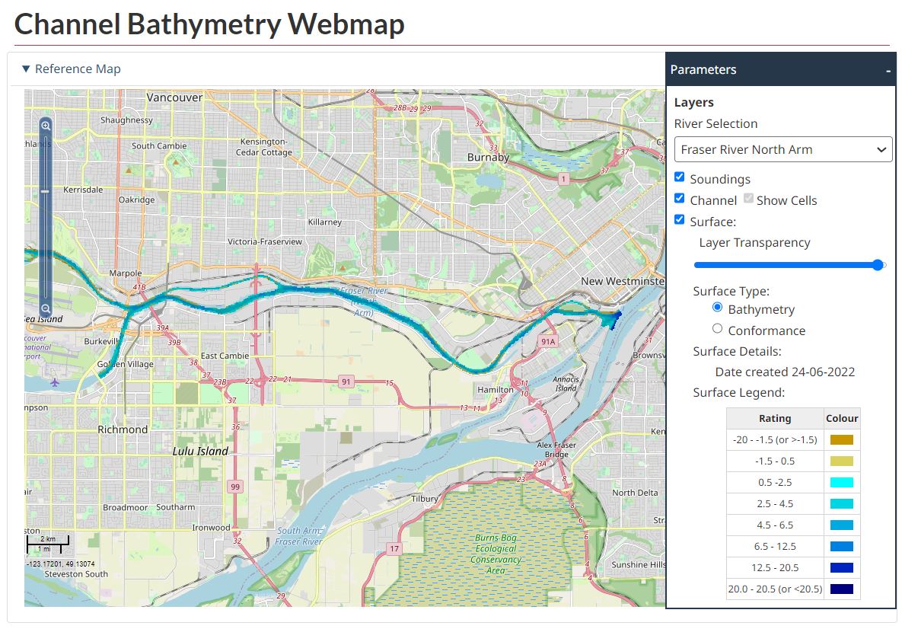Disable the Surface layer checkbox
Image resolution: width=902 pixels, height=629 pixels.
pos(680,220)
